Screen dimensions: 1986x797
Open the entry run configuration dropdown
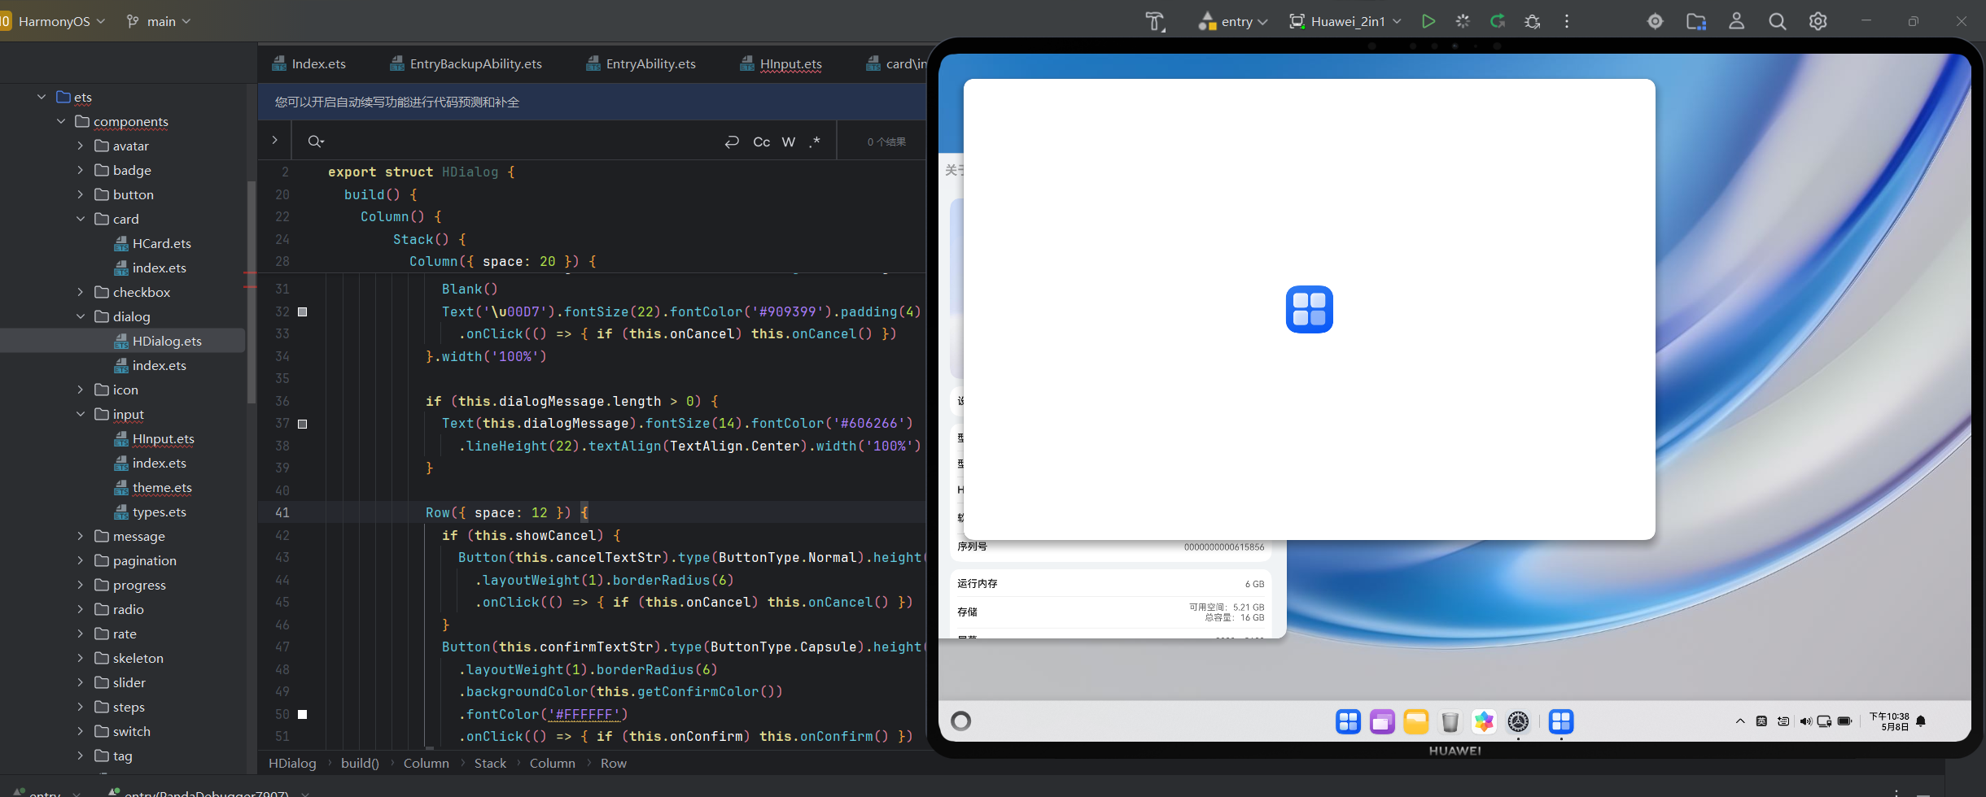click(1233, 22)
